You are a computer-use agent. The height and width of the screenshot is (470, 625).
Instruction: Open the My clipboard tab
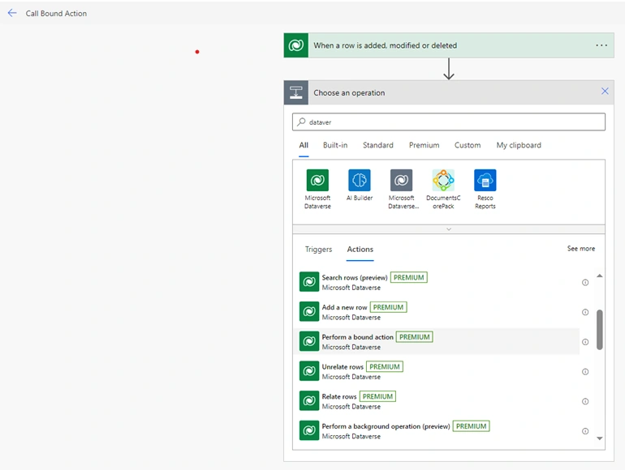519,145
